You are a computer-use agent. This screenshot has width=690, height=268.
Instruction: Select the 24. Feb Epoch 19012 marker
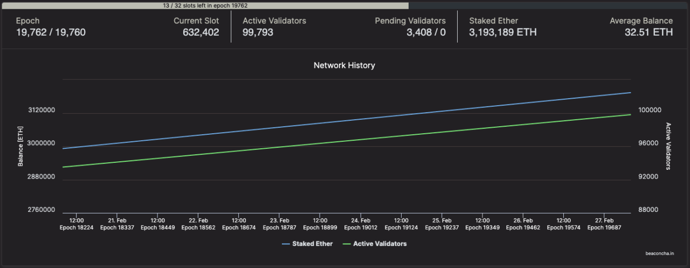click(x=361, y=224)
